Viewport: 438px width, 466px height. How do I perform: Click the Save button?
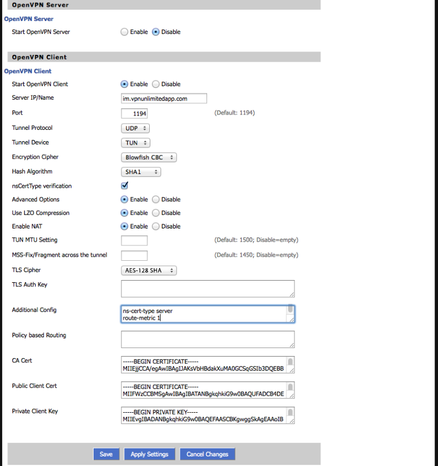click(x=106, y=454)
